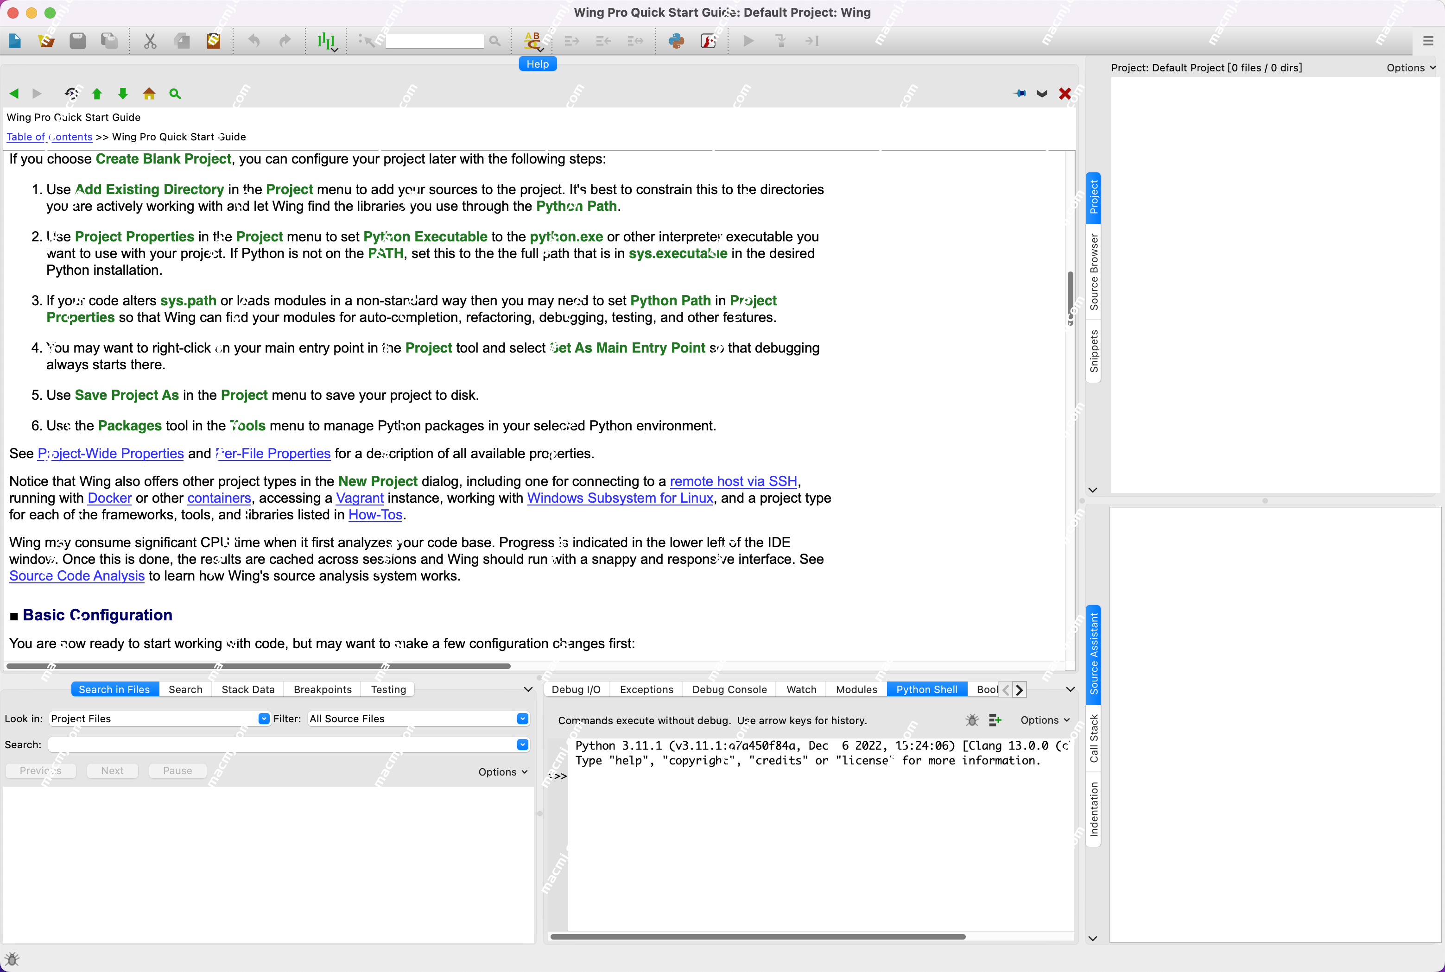
Task: Go to previous page green up arrow
Action: 97,94
